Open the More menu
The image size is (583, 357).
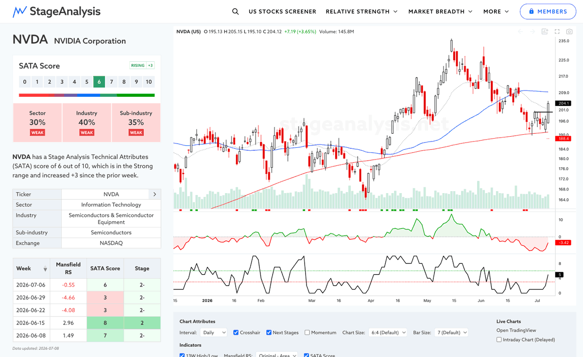(x=496, y=11)
